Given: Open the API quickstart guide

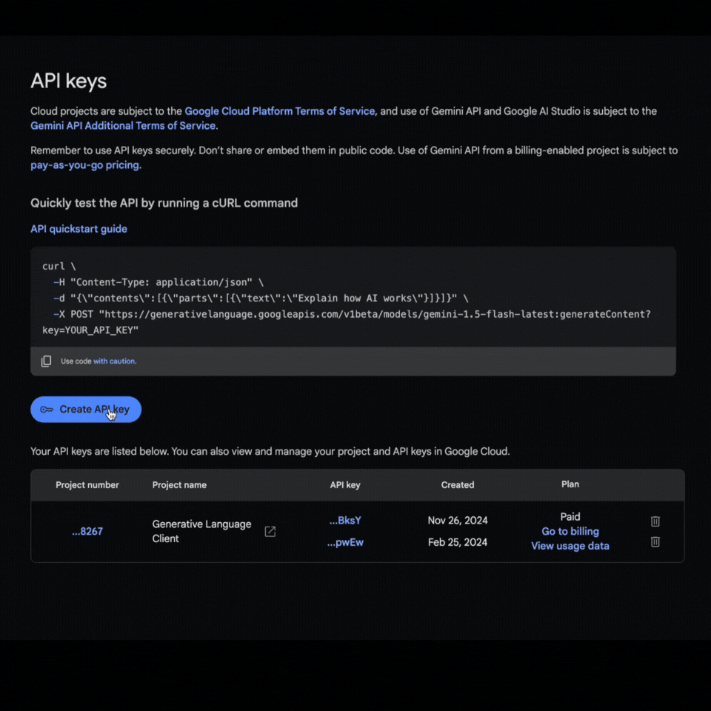Looking at the screenshot, I should (x=79, y=229).
